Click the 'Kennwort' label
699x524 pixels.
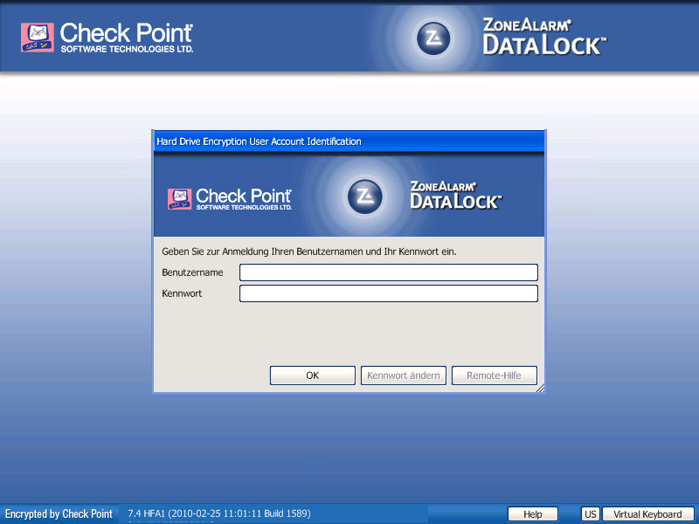click(x=182, y=293)
